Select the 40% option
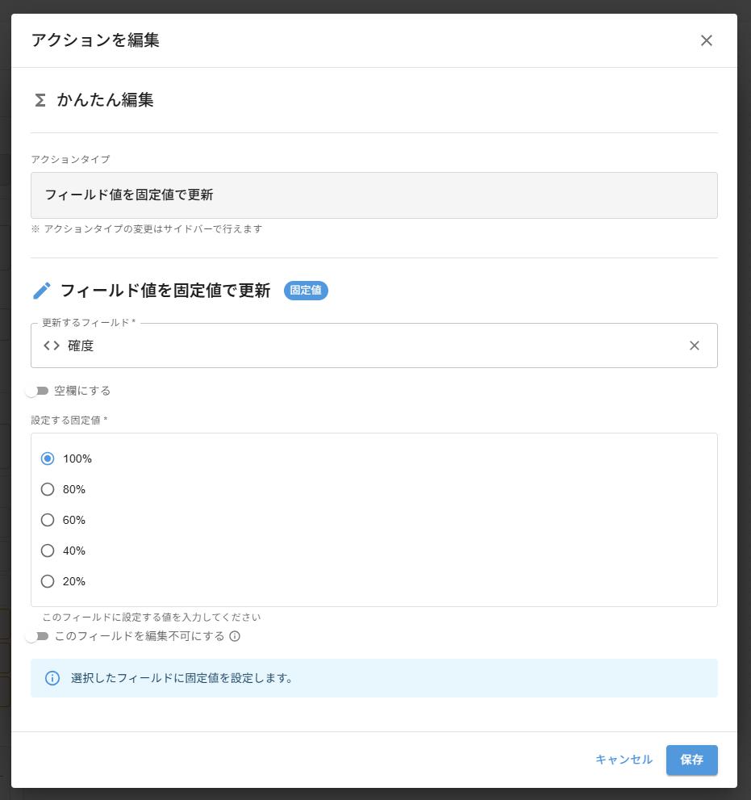This screenshot has width=751, height=800. tap(48, 551)
